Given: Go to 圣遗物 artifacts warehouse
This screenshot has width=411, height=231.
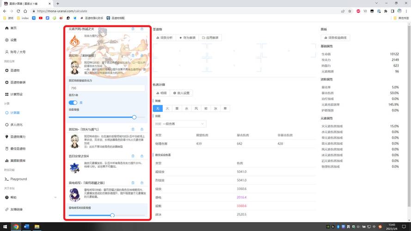Looking at the screenshot, I should tap(12, 70).
